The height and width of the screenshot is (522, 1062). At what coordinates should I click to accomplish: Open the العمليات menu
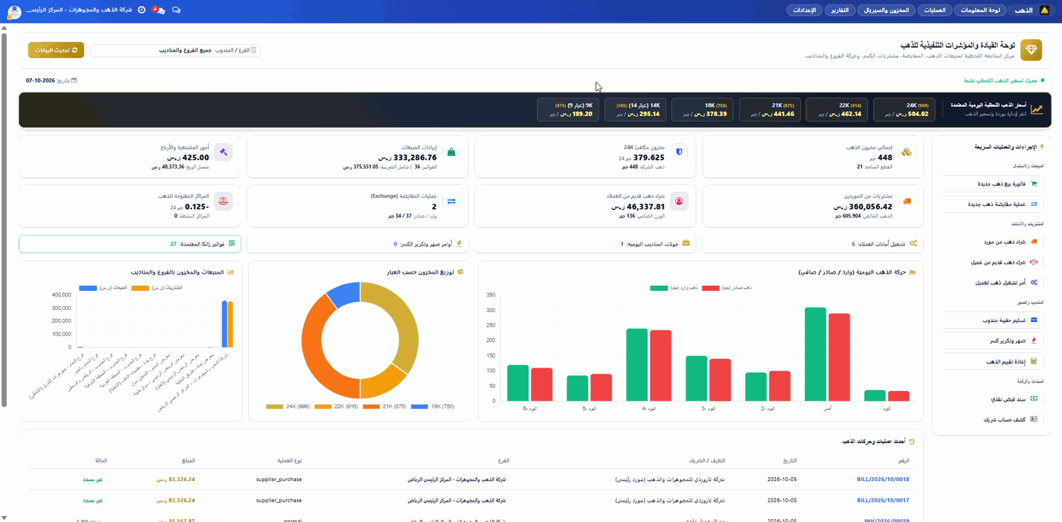(x=934, y=10)
